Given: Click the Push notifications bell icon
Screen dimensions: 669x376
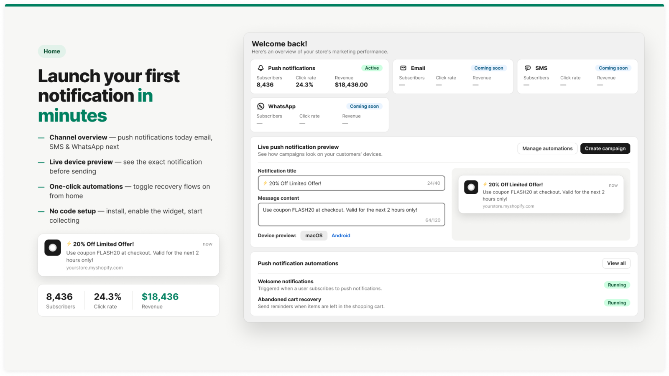Looking at the screenshot, I should tap(261, 68).
